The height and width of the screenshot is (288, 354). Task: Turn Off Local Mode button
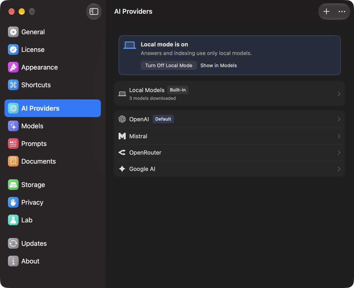[169, 65]
